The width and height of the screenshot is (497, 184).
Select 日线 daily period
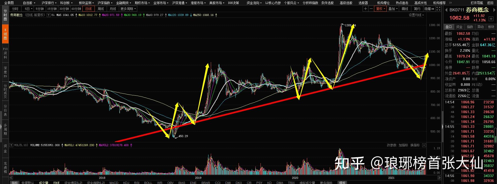click(89, 9)
